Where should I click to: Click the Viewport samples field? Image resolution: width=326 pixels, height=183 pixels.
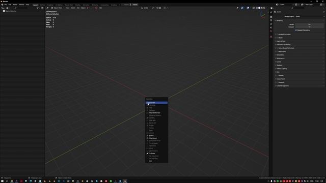click(x=309, y=27)
